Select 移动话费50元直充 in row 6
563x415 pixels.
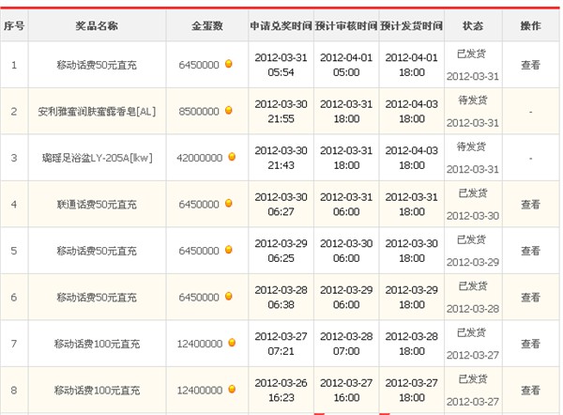(x=97, y=298)
